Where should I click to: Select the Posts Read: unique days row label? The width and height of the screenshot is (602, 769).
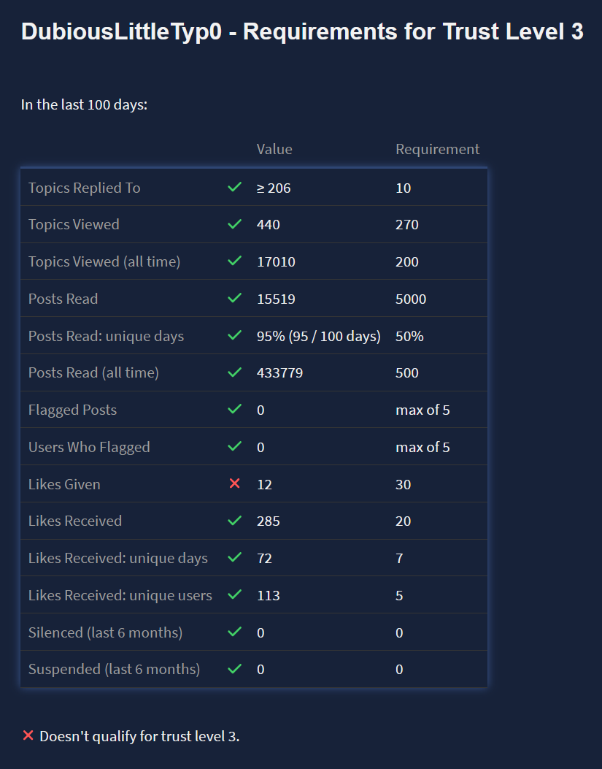[106, 336]
